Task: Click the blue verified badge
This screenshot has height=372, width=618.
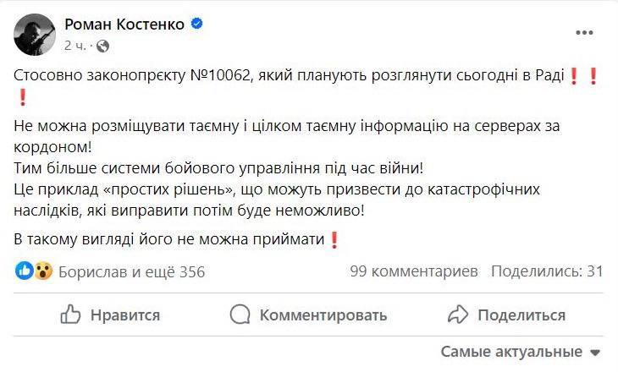Action: pos(196,25)
